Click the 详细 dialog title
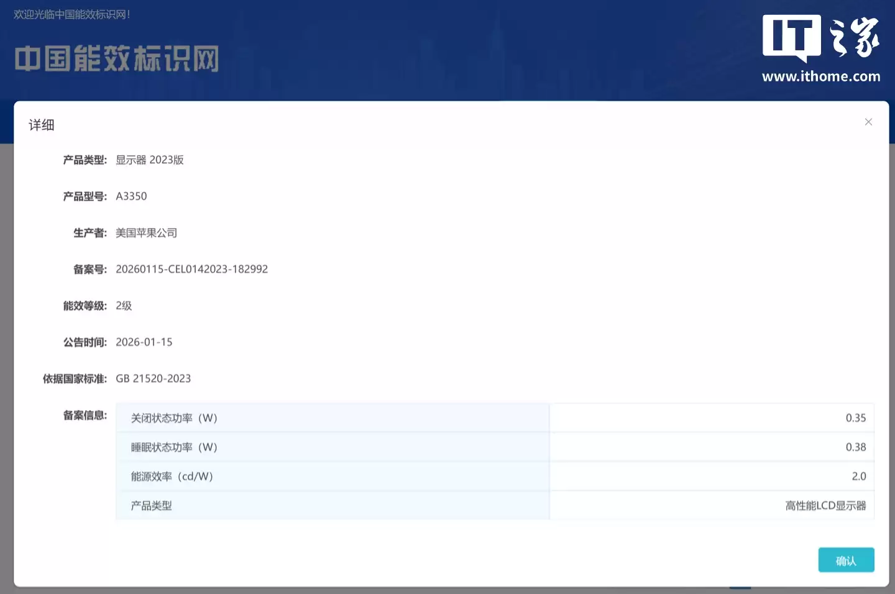The image size is (895, 594). pyautogui.click(x=41, y=124)
